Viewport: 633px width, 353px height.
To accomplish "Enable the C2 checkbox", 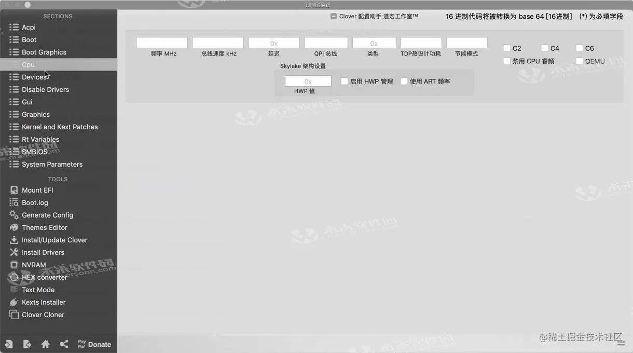I will pos(507,48).
